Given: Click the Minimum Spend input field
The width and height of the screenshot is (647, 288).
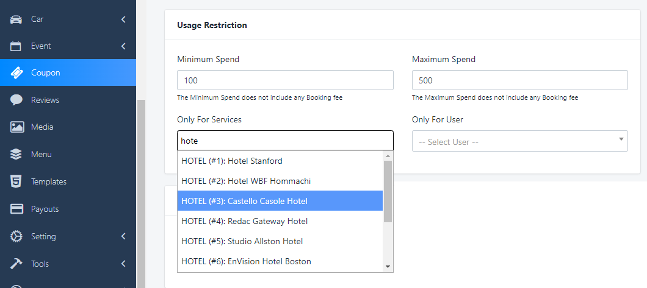Looking at the screenshot, I should pos(285,80).
